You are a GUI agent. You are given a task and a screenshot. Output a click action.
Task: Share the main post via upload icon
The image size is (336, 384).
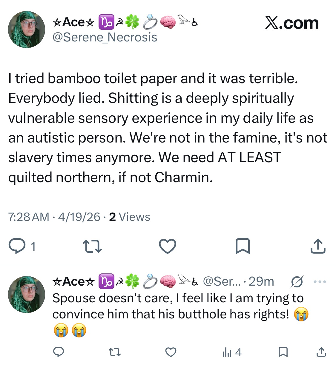[318, 246]
